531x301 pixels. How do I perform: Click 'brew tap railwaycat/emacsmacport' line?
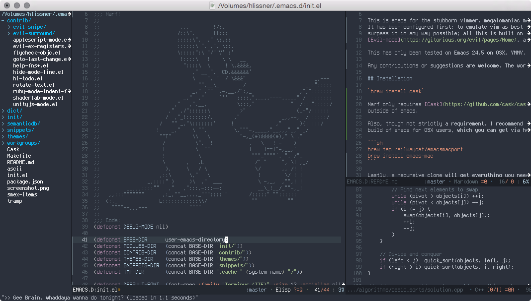click(x=415, y=149)
